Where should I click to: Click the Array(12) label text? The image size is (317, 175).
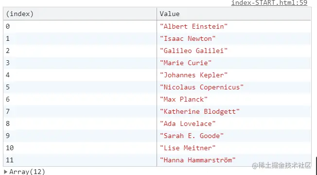tap(27, 172)
